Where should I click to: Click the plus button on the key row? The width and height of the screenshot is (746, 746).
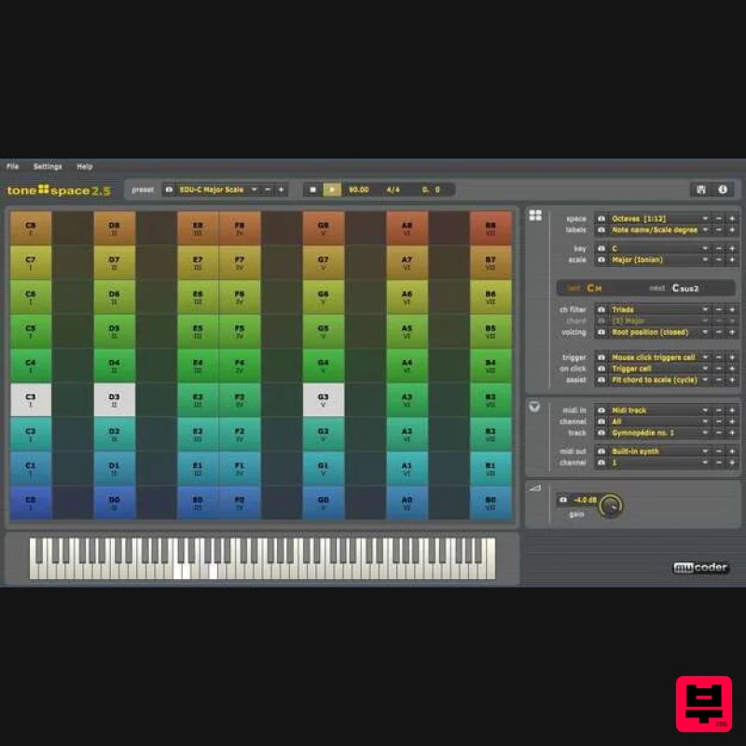[732, 248]
